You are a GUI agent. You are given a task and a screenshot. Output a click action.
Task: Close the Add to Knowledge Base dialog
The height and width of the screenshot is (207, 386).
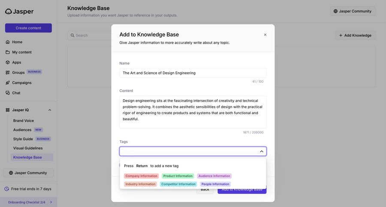pyautogui.click(x=265, y=35)
